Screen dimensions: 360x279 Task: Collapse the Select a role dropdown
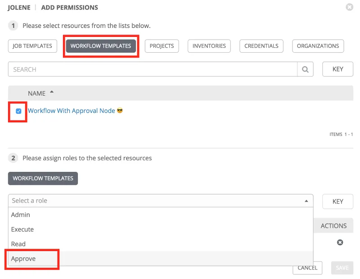(x=306, y=201)
